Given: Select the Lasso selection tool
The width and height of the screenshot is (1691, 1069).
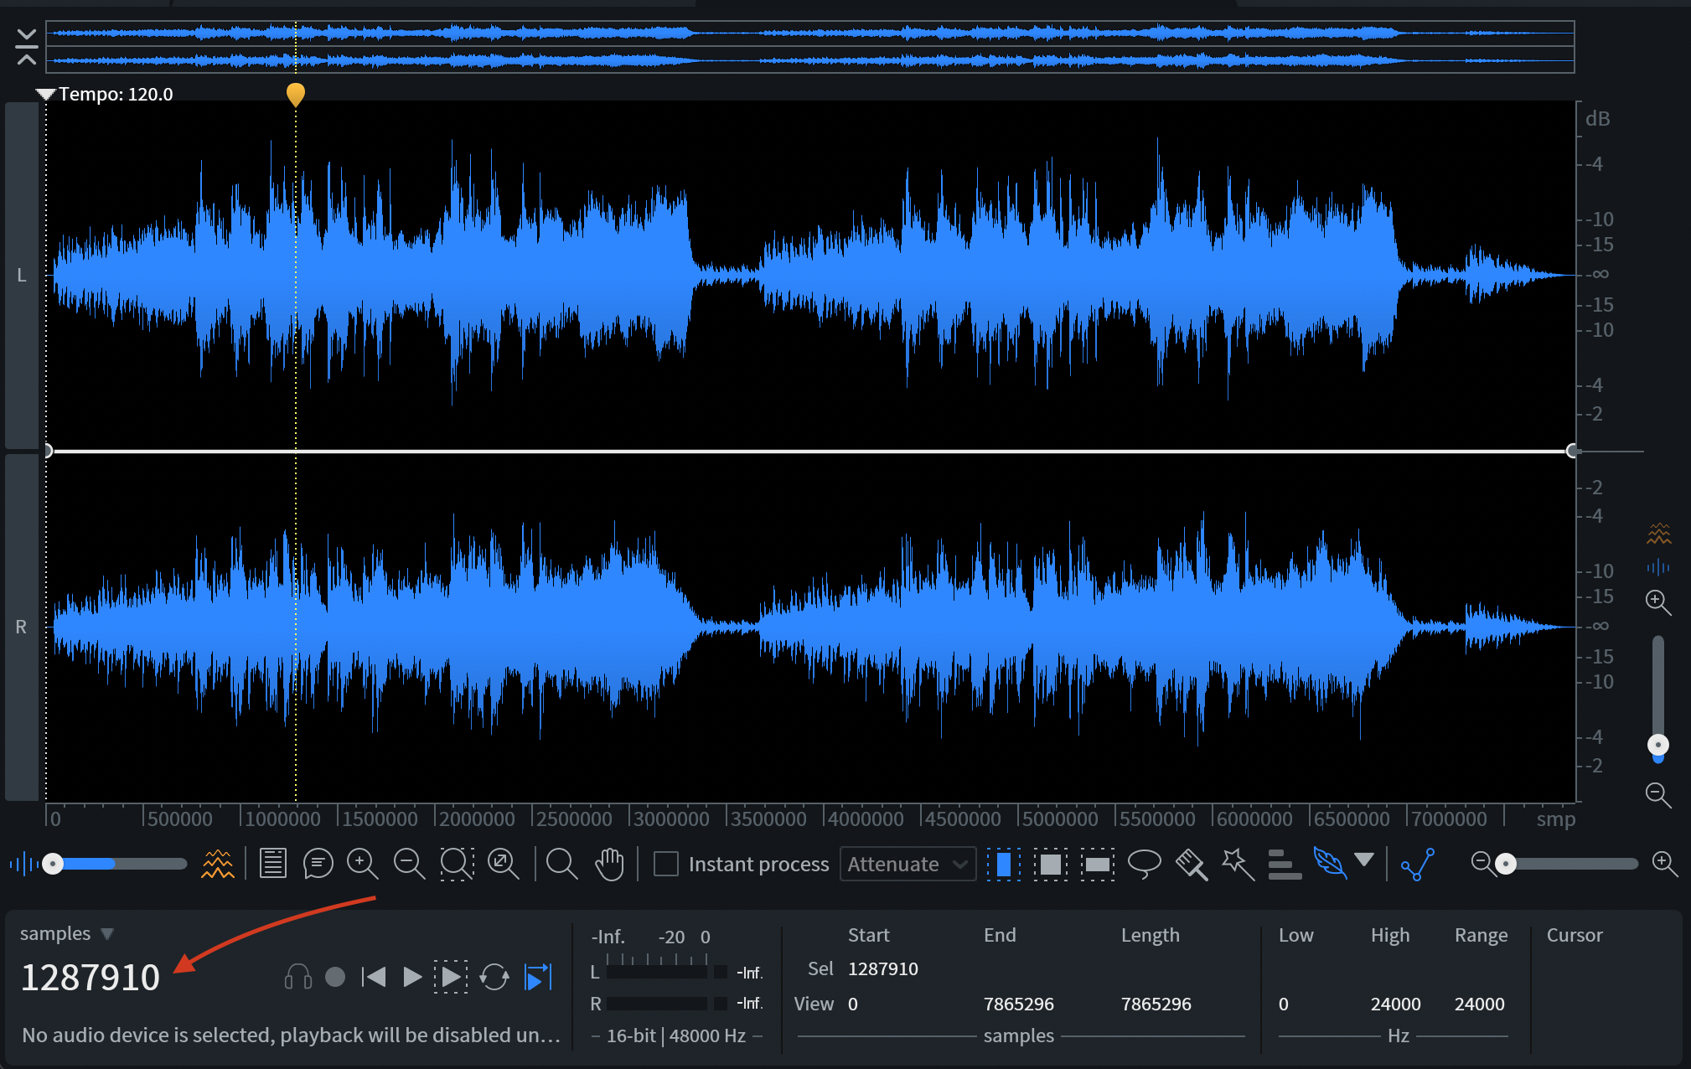Looking at the screenshot, I should (1145, 864).
